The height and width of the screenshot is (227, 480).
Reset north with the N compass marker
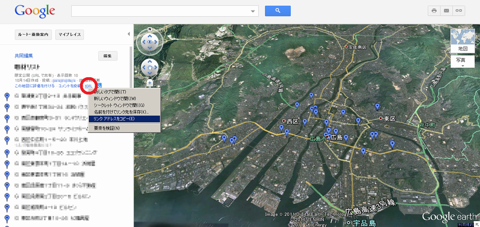click(150, 29)
